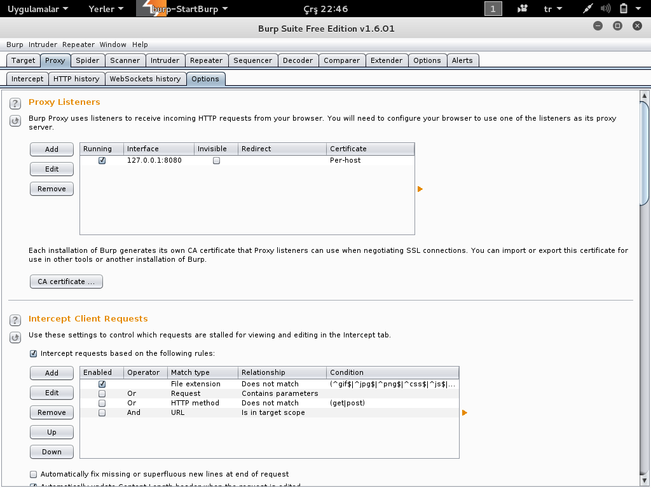Click the scrollbar up arrow
The width and height of the screenshot is (651, 488).
[x=645, y=95]
